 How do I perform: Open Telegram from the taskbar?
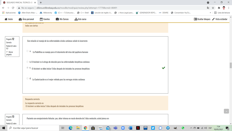tap(168, 128)
